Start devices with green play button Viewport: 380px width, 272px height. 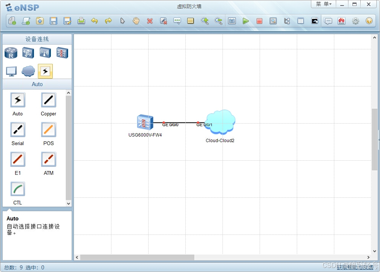(246, 21)
